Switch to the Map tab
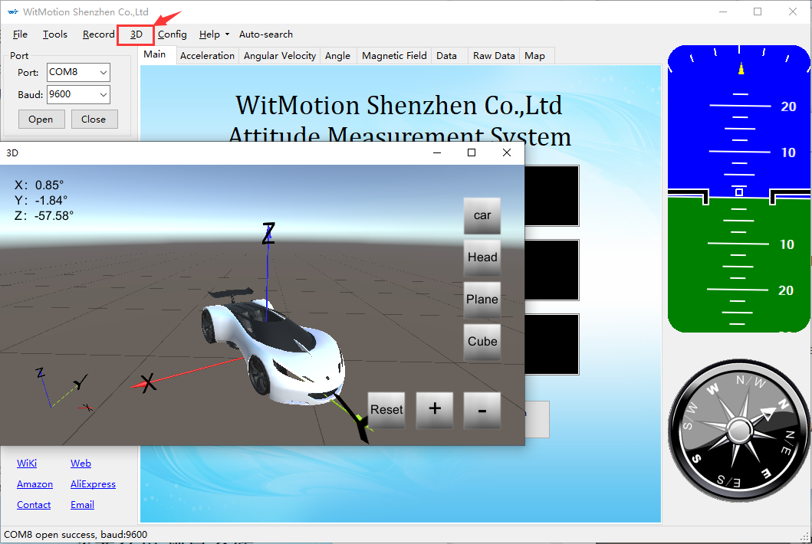 coord(535,56)
